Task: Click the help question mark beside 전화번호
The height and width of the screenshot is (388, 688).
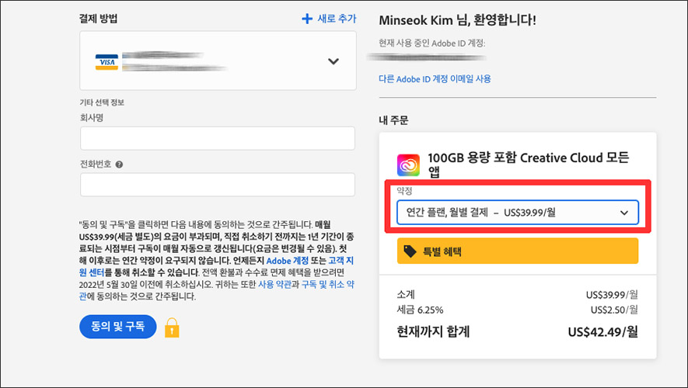Action: pyautogui.click(x=119, y=165)
